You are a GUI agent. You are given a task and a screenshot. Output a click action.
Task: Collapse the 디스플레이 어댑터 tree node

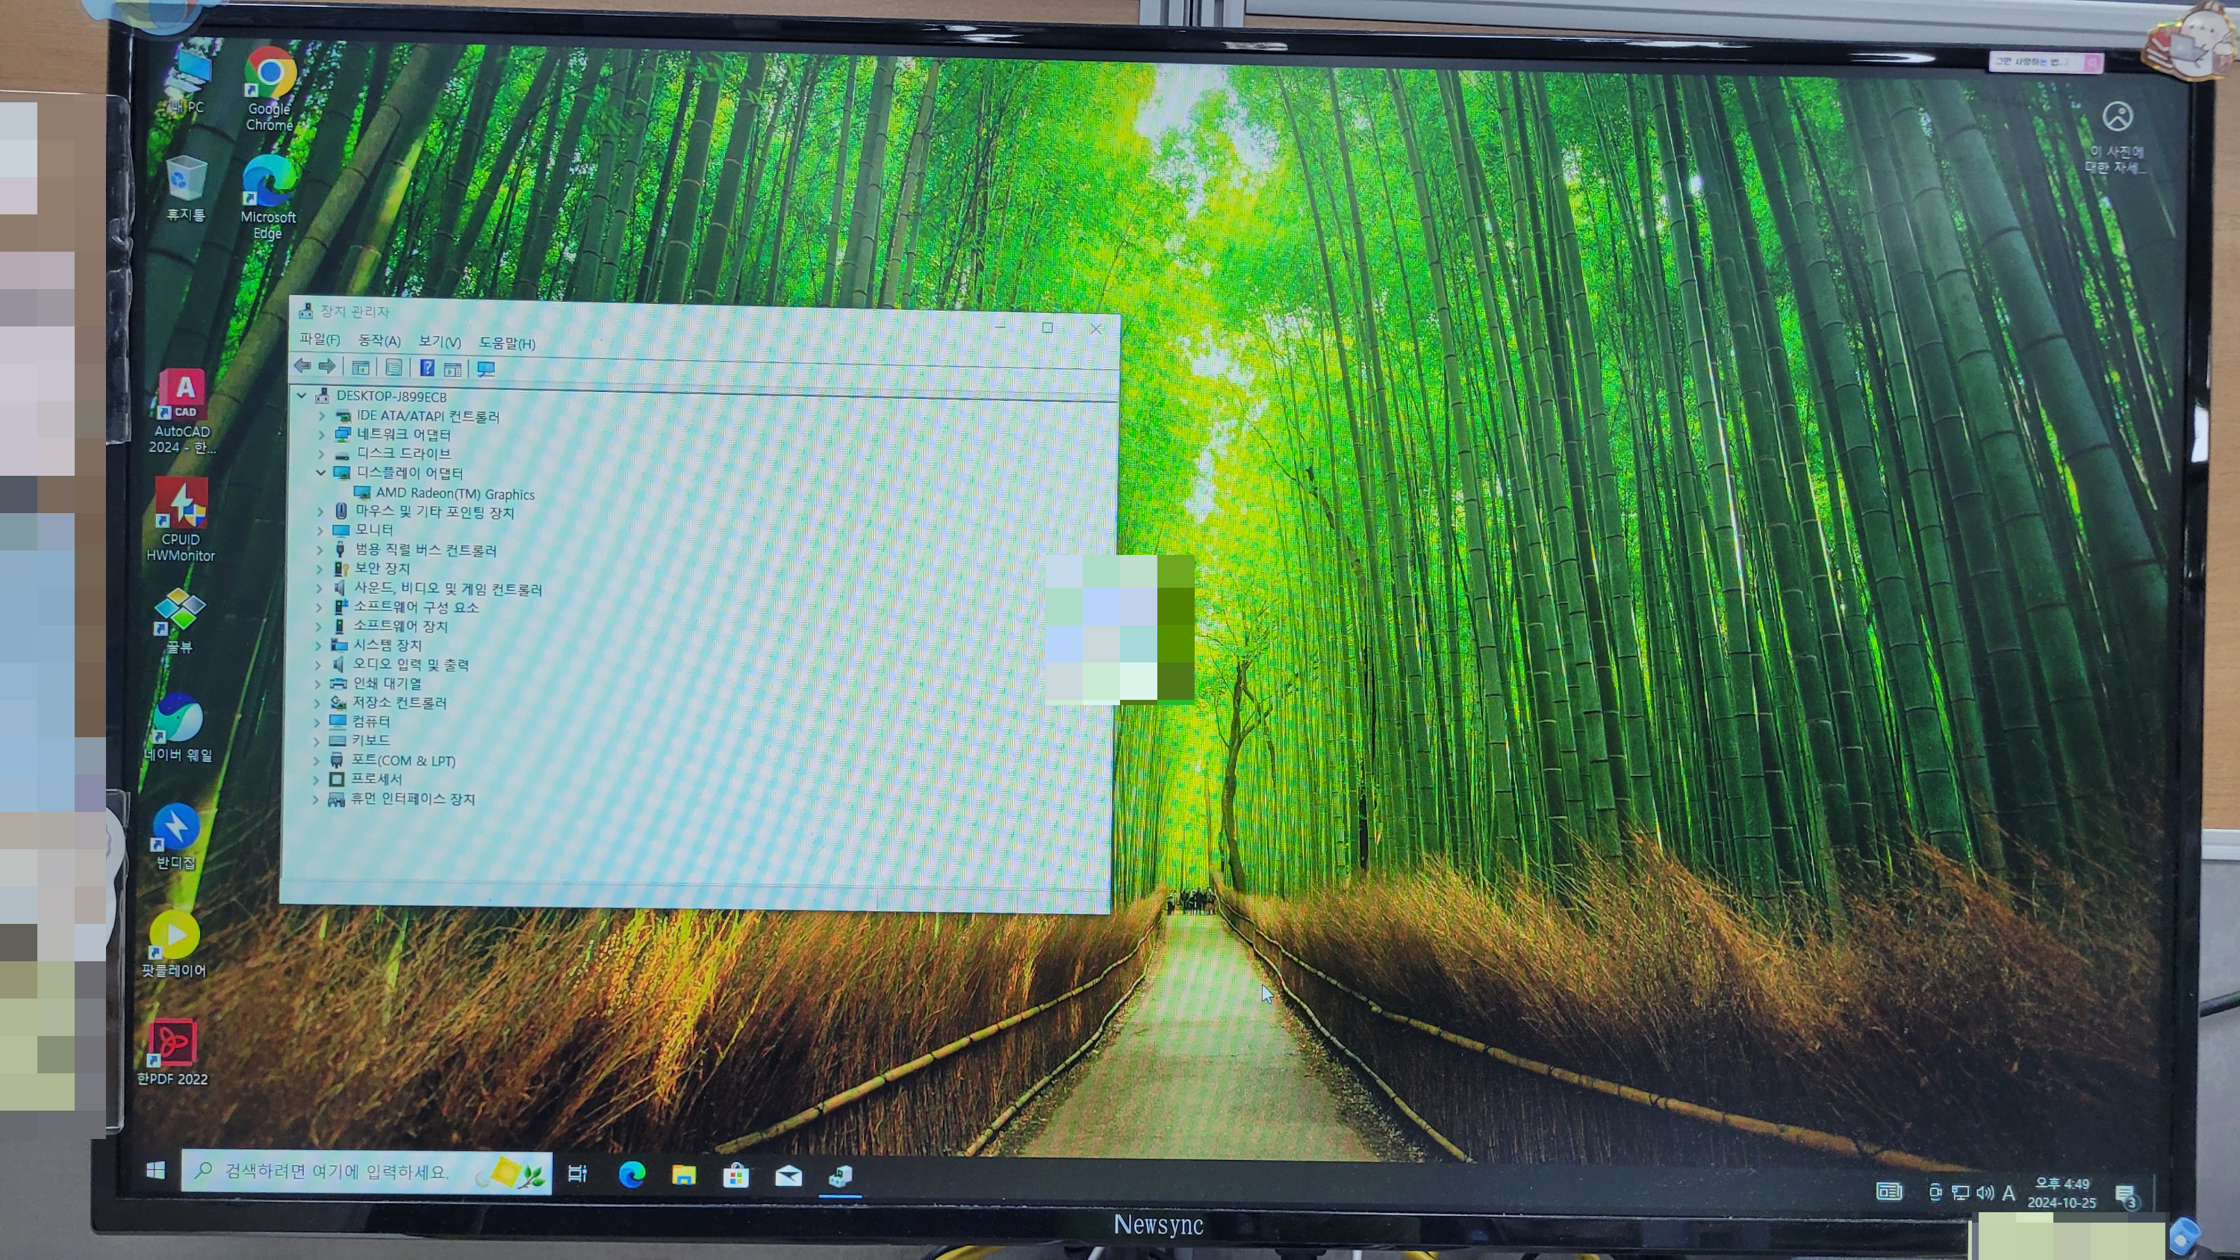[320, 472]
